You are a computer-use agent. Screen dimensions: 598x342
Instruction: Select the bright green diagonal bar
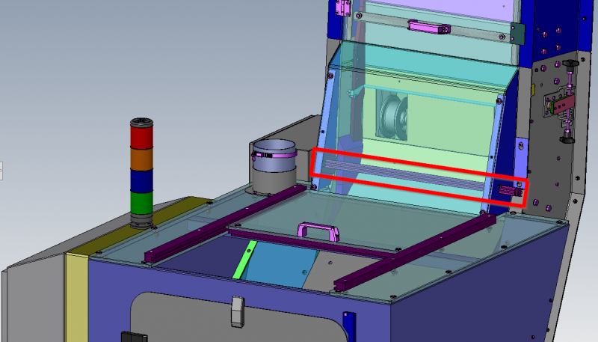[x=245, y=259]
